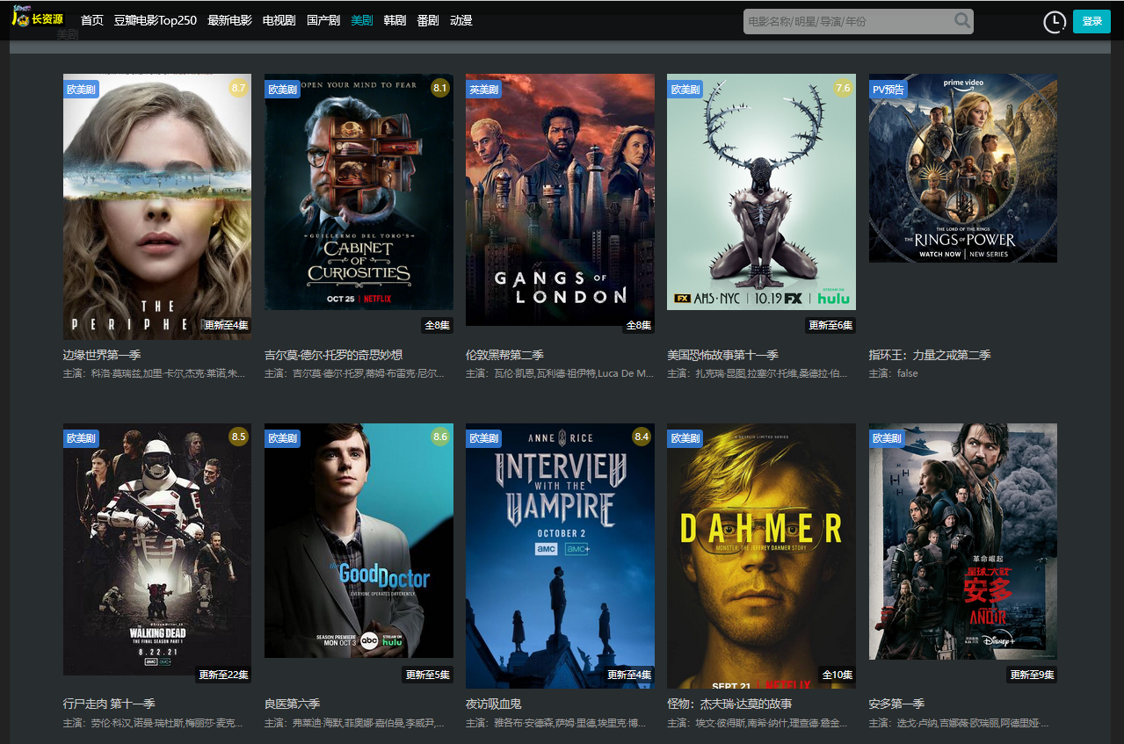The height and width of the screenshot is (744, 1124).
Task: Click the 更新至22集 badge on Walking Dead
Action: [223, 675]
